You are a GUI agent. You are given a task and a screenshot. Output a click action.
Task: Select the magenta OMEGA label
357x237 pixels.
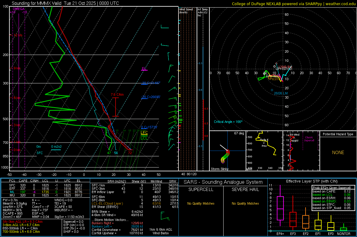[19, 9]
